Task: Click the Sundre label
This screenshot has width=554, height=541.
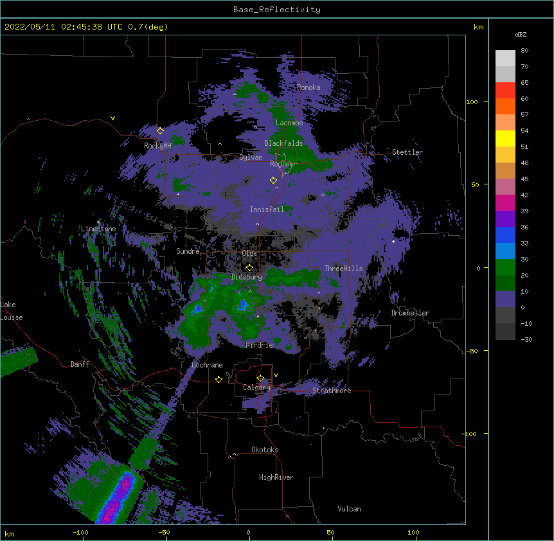Action: tap(188, 251)
